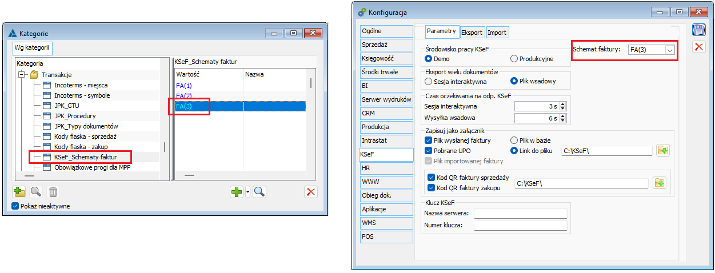Click the green plus add value icon
Screen dimensions: 715x273
click(x=237, y=192)
